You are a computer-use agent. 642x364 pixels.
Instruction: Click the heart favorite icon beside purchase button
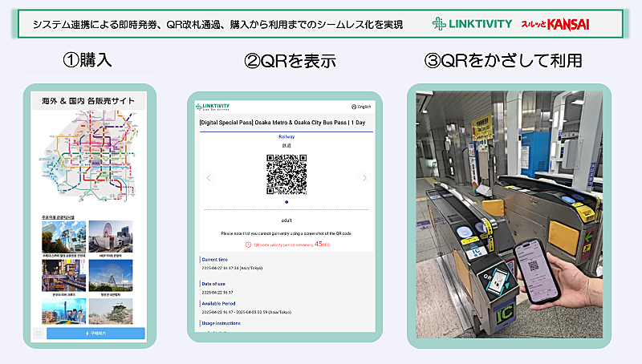[39, 334]
